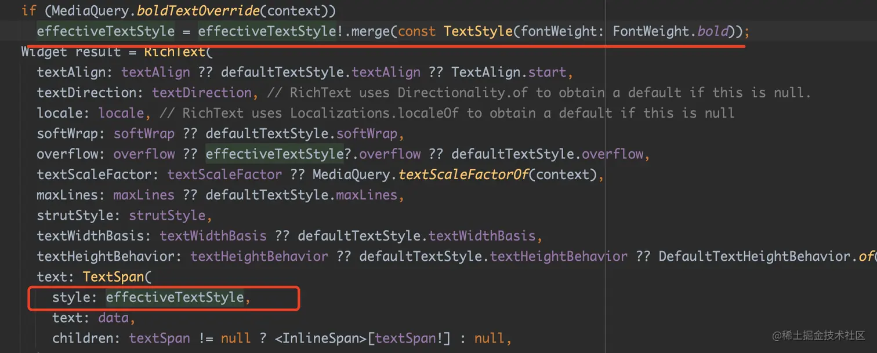
Task: Click the 'TextSpan(' constructor call
Action: click(x=117, y=276)
